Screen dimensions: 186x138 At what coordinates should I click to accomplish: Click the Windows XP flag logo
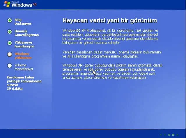pyautogui.click(x=7, y=4)
